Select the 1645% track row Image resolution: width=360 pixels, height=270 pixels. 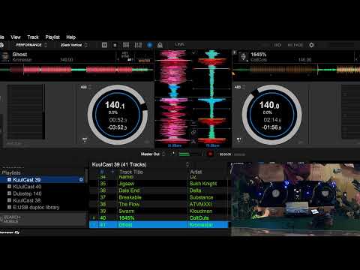159,217
